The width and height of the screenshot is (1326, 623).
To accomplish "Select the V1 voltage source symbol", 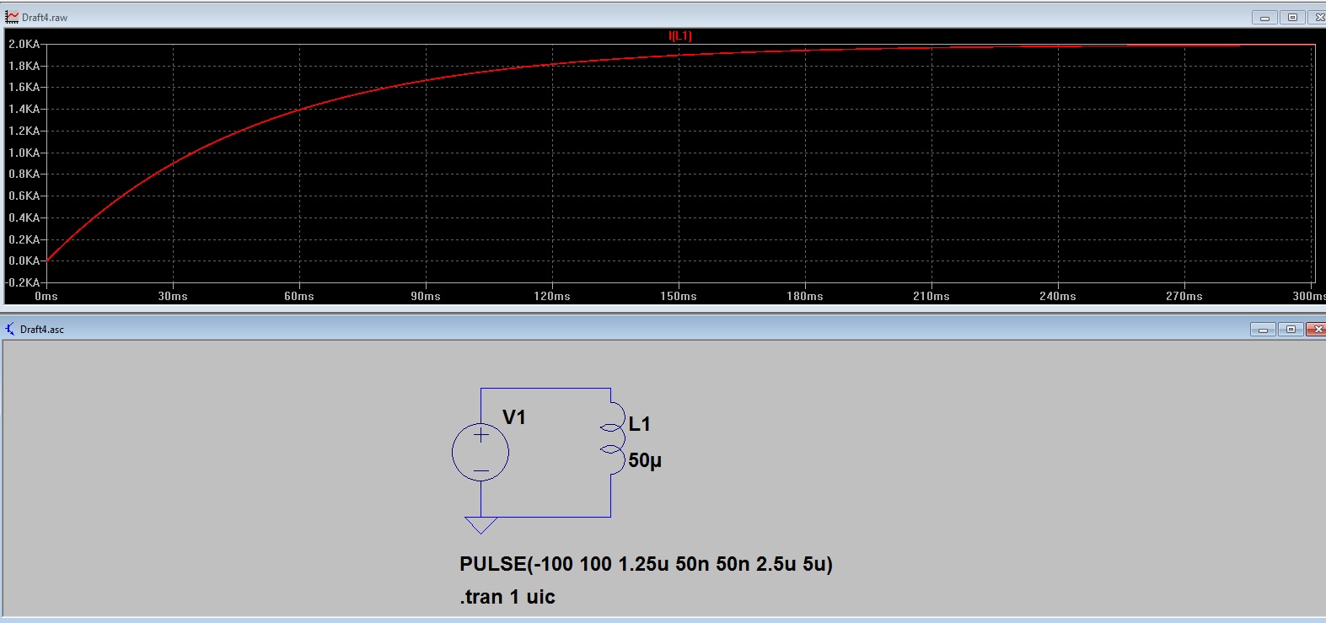I will 480,453.
